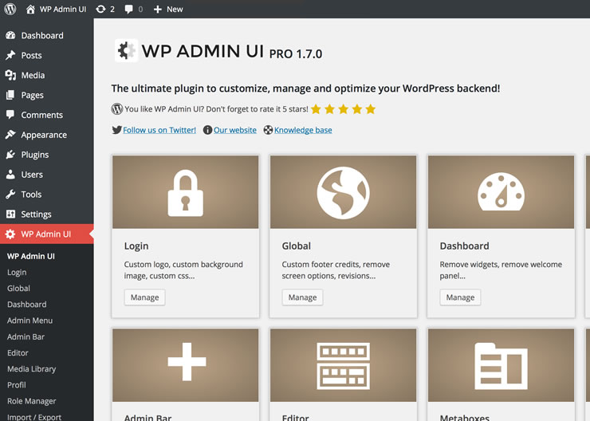Go to the Admin Menu submenu entry

[x=29, y=321]
